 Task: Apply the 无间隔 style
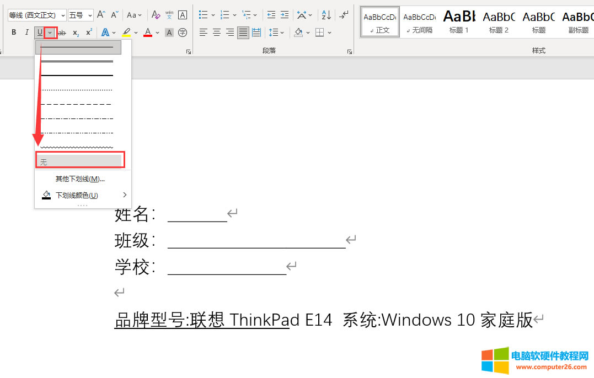point(420,22)
